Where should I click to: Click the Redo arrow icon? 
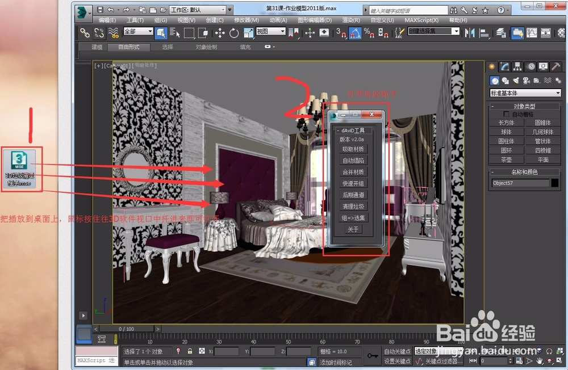tap(126, 10)
